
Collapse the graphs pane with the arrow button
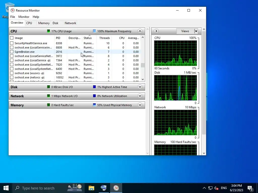coord(156,31)
